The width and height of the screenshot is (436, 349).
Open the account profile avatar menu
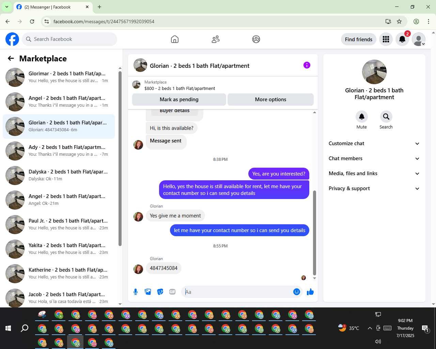[x=419, y=39]
